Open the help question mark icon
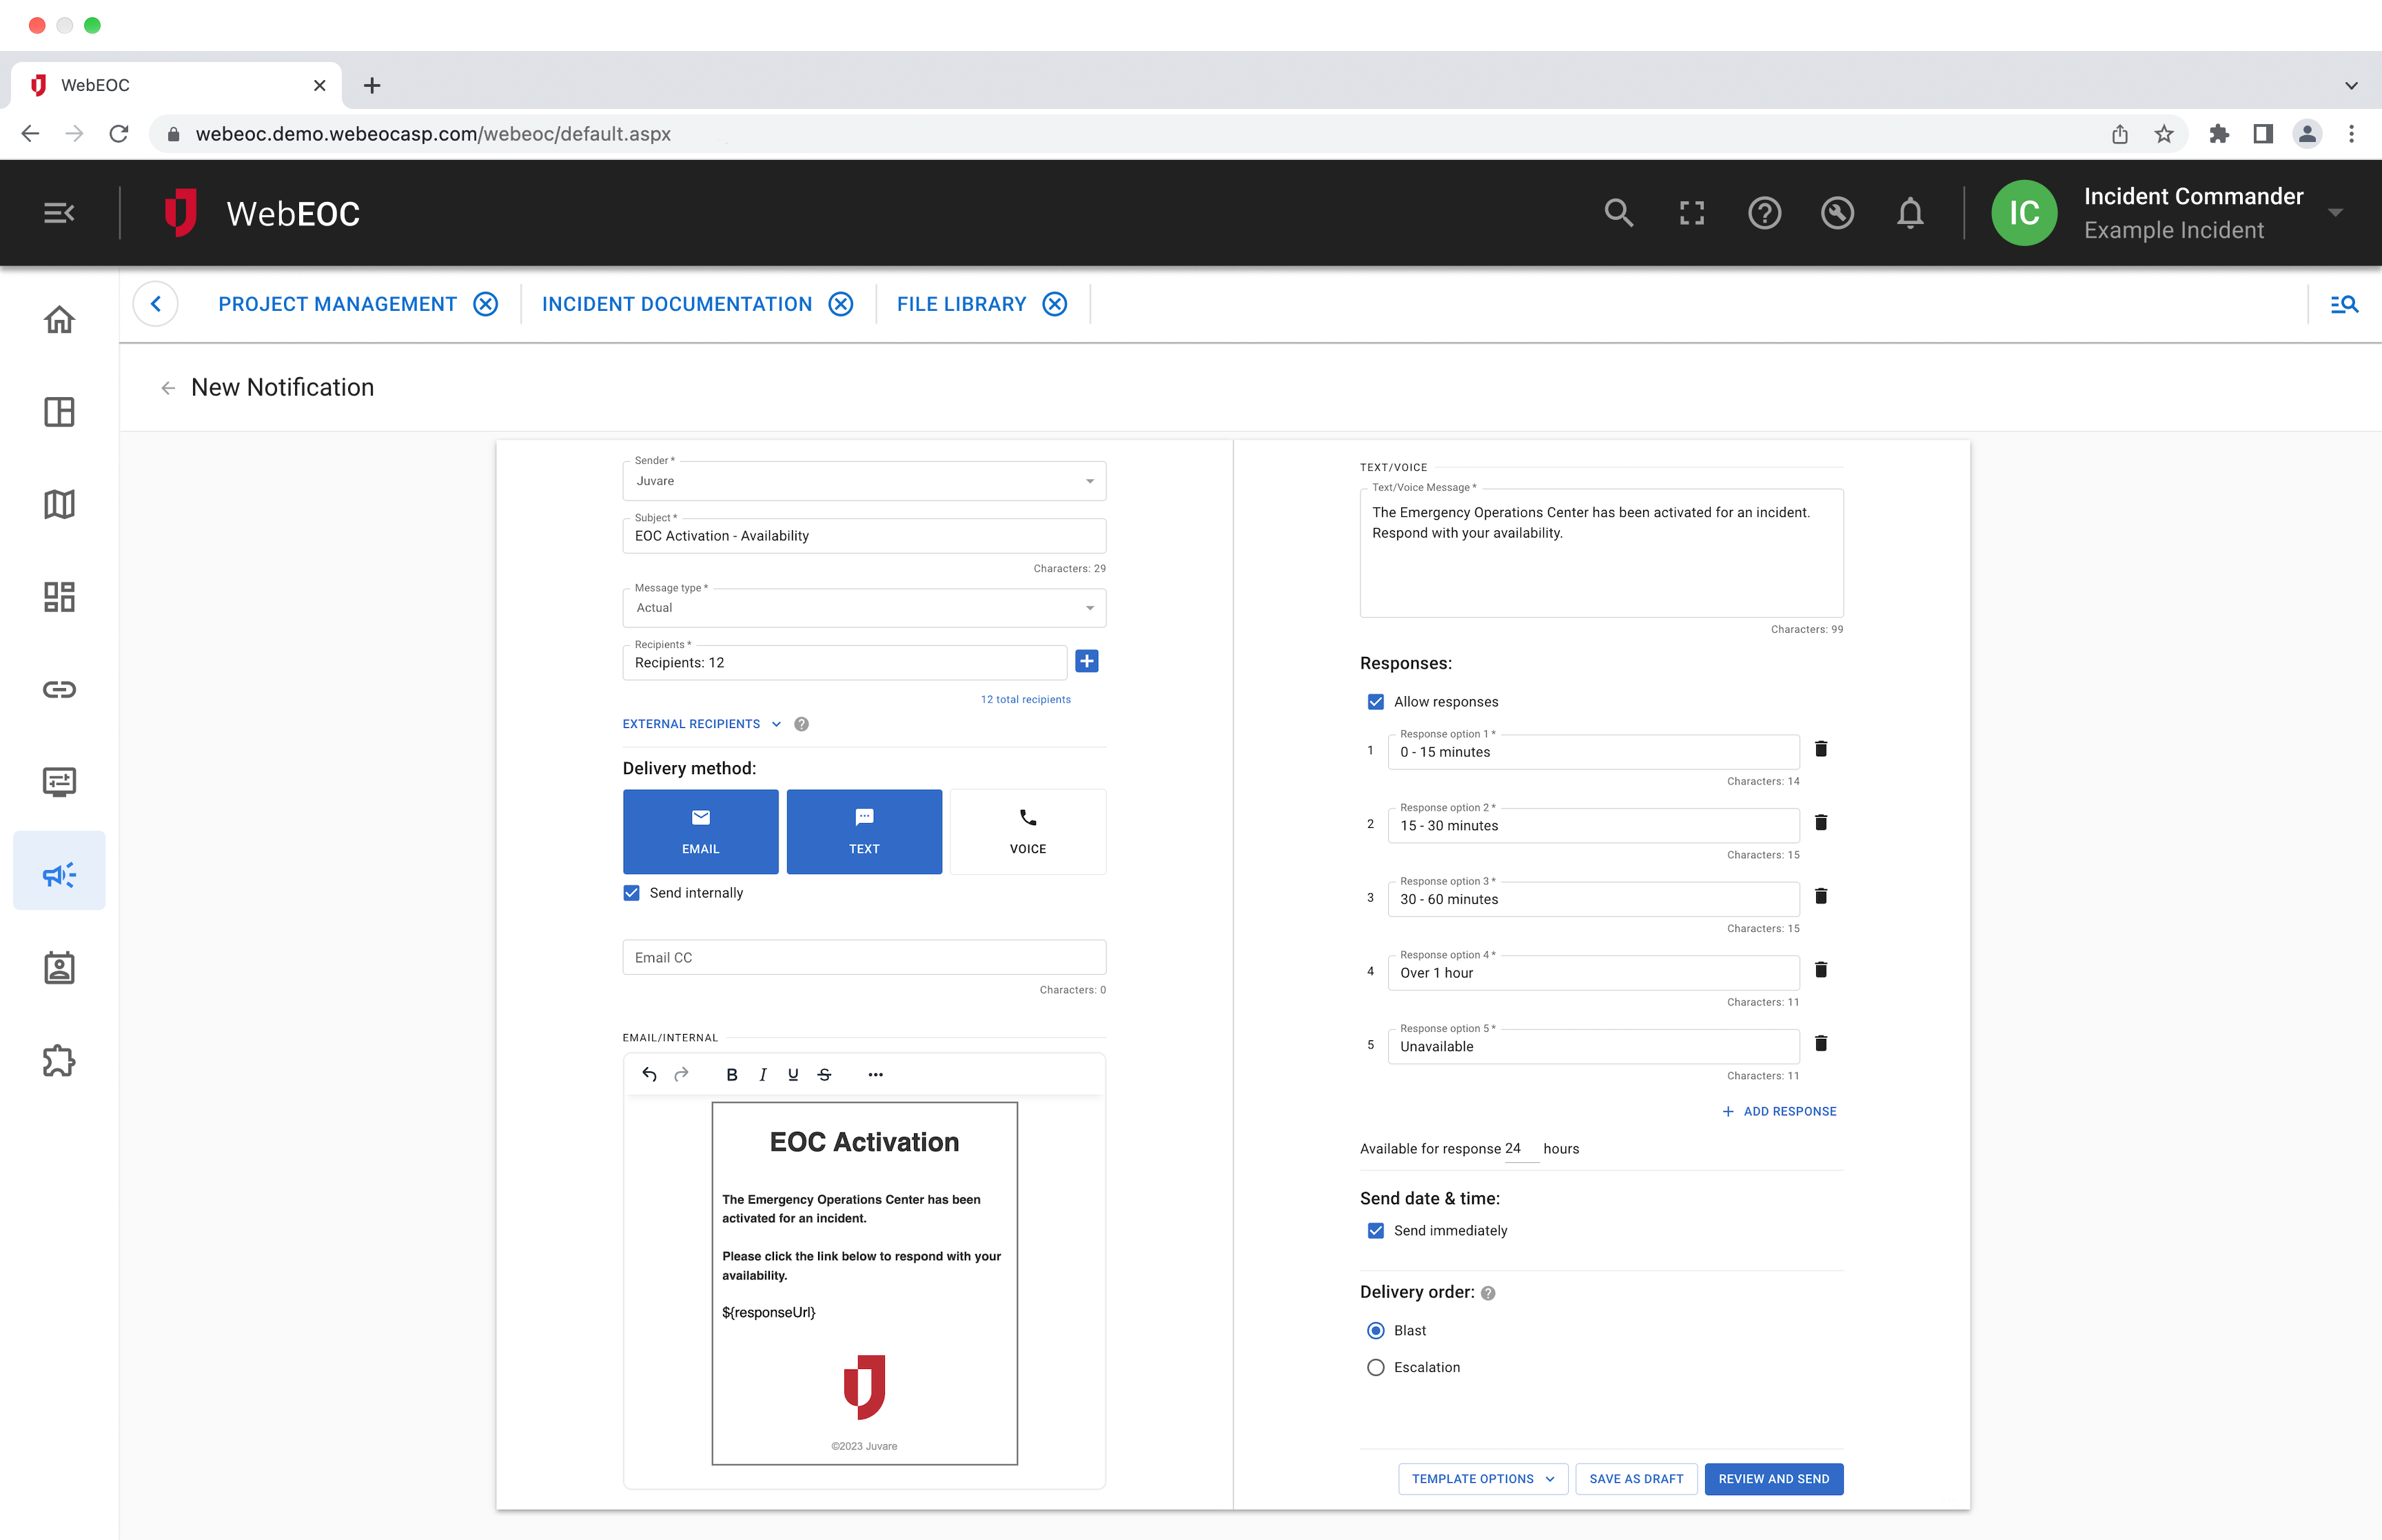 tap(1764, 213)
